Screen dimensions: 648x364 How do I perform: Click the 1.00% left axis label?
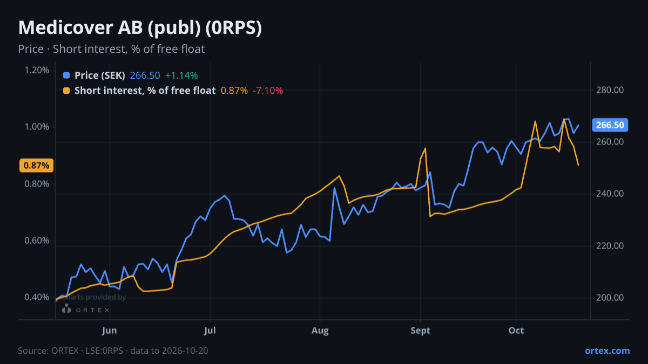point(37,127)
